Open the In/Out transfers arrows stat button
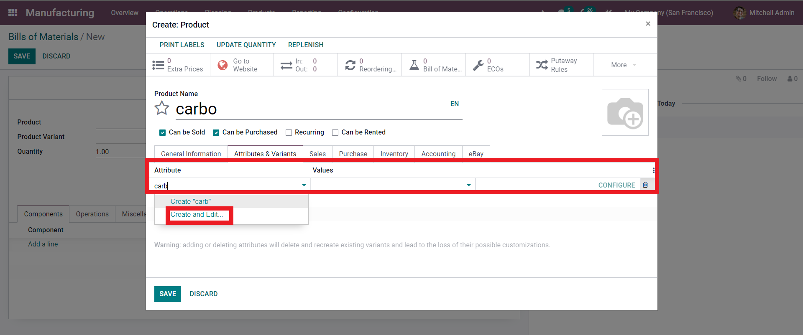Image resolution: width=803 pixels, height=335 pixels. [x=286, y=65]
